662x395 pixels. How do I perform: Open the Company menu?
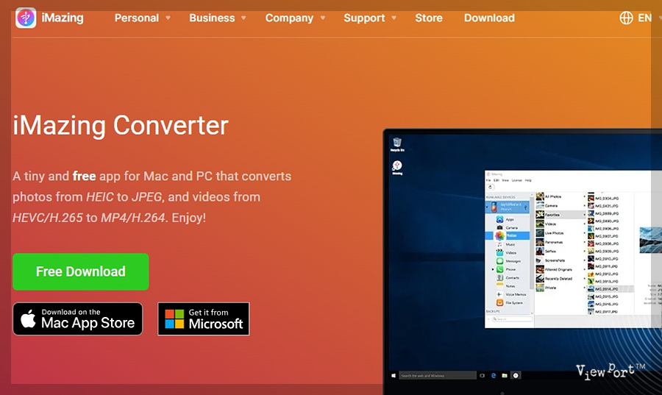(289, 18)
